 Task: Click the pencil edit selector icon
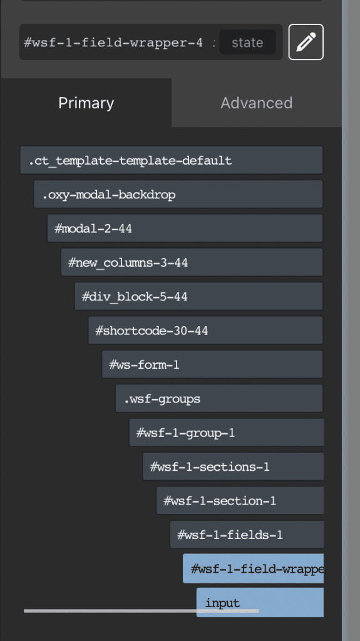pyautogui.click(x=306, y=42)
